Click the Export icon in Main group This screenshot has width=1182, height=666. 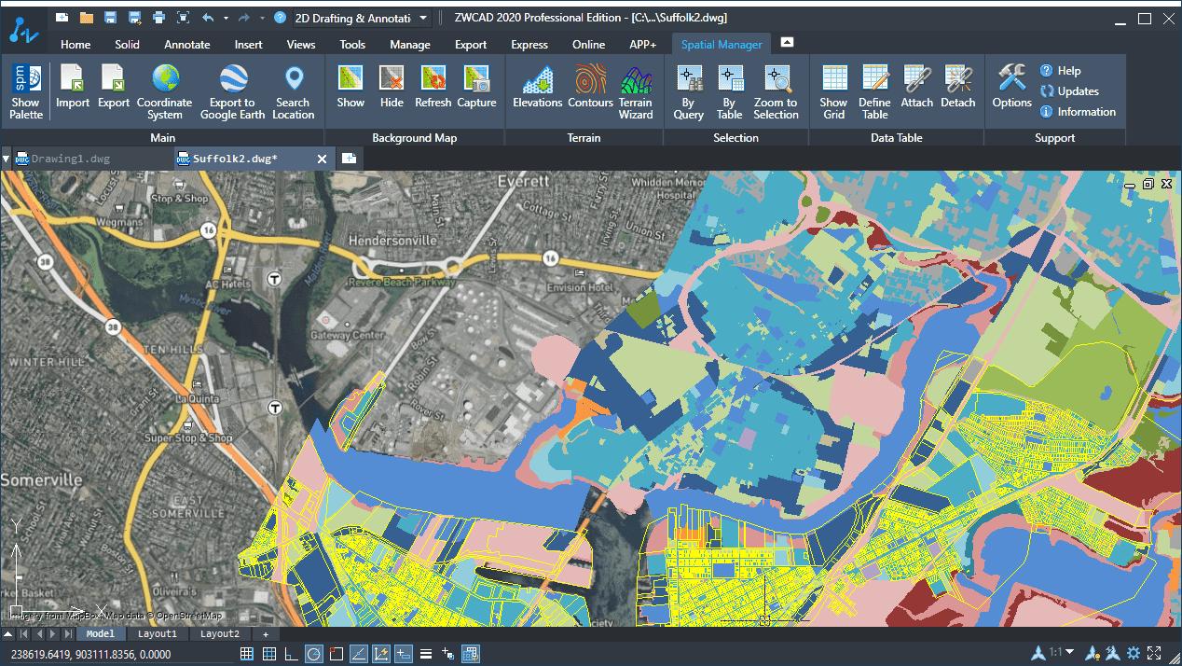point(114,87)
